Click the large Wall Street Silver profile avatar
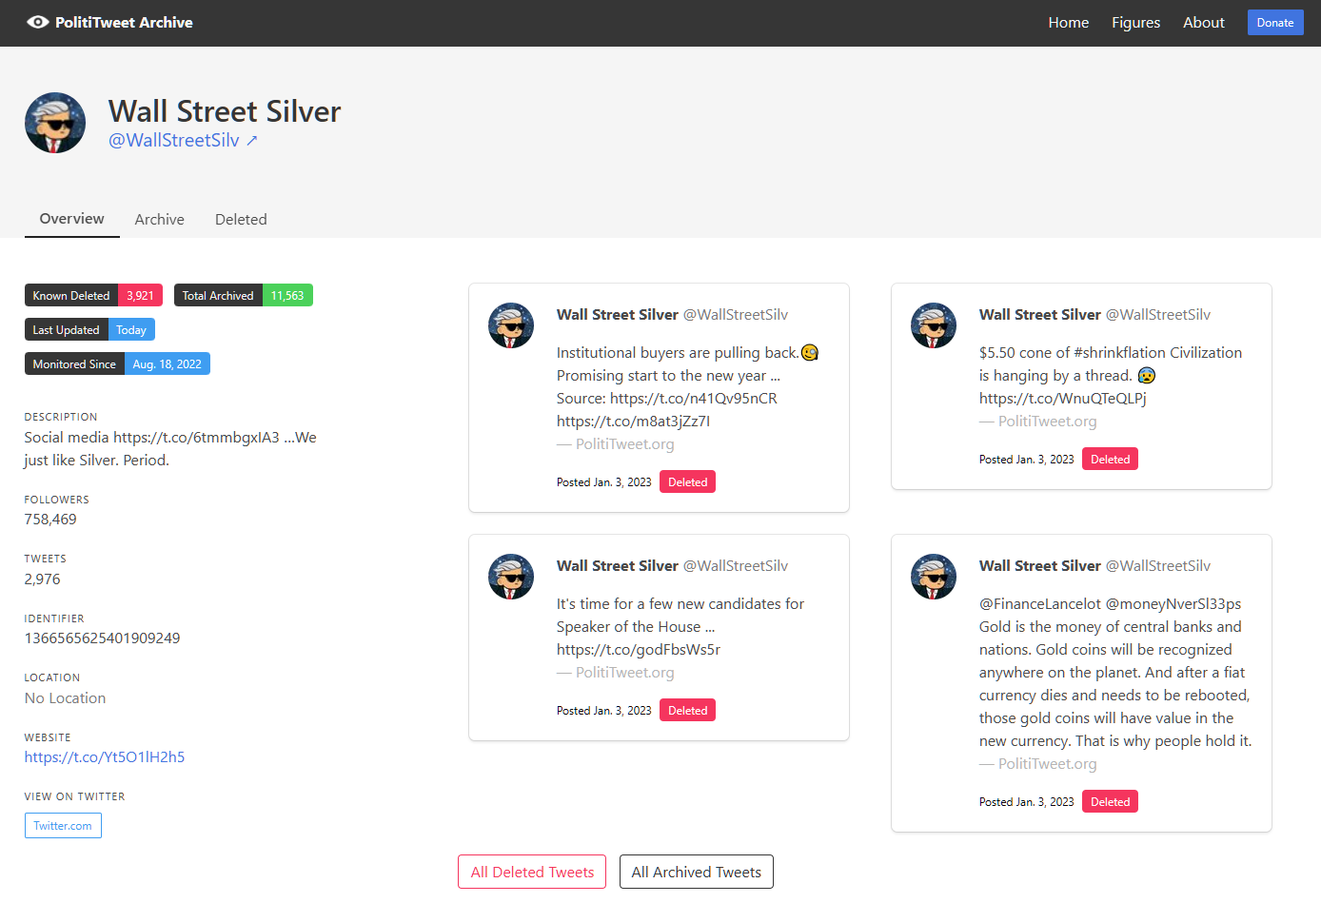The image size is (1321, 903). coord(55,123)
